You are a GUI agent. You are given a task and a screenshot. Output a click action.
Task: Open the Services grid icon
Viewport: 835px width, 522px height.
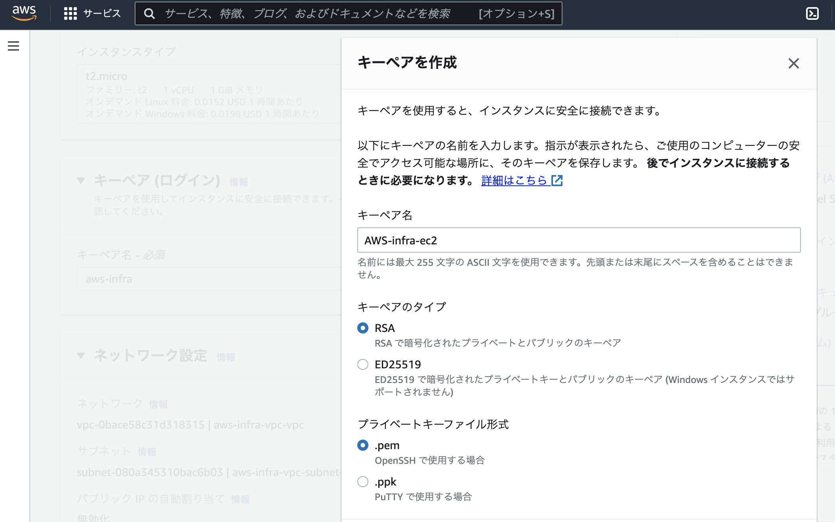[70, 13]
